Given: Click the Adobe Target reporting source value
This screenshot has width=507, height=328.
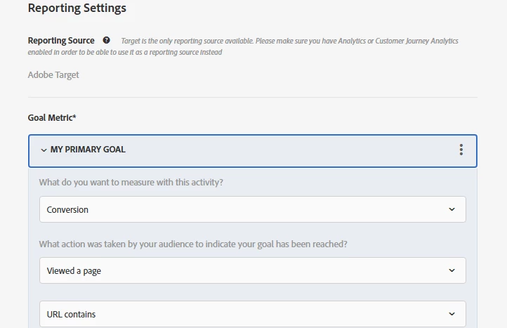Looking at the screenshot, I should tap(53, 74).
